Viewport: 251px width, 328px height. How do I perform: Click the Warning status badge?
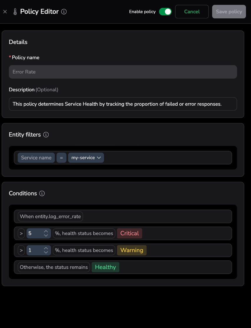click(132, 250)
